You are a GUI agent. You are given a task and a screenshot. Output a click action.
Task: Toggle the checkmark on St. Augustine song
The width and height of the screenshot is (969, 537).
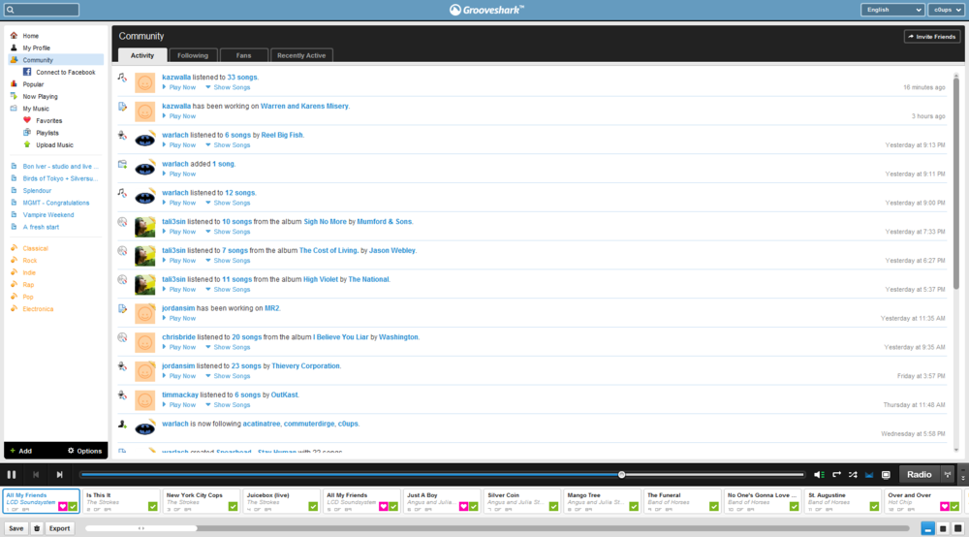pyautogui.click(x=875, y=506)
